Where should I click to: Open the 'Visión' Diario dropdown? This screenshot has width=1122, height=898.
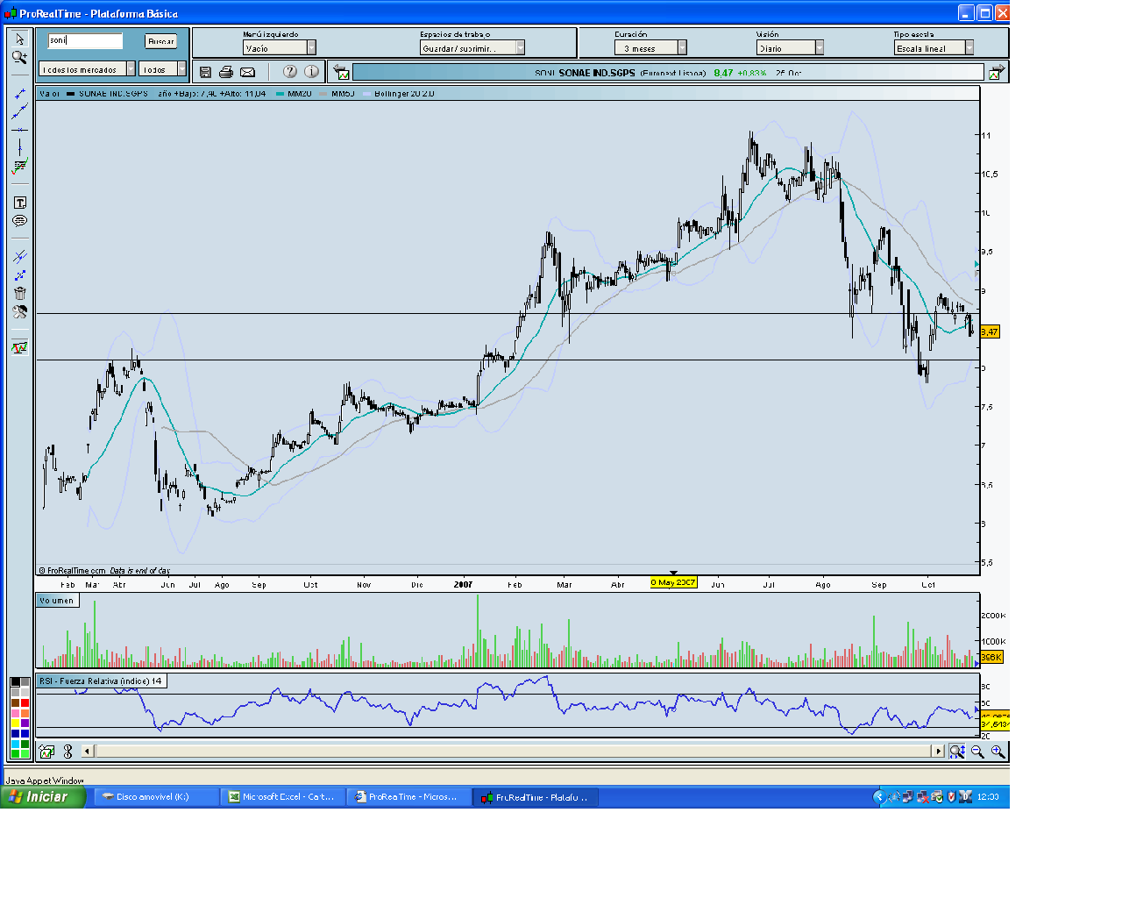[x=791, y=48]
